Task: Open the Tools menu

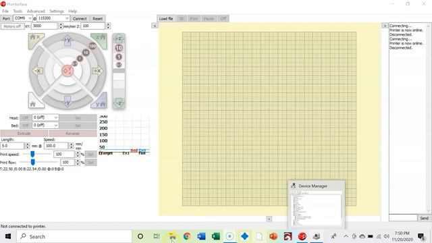Action: click(x=18, y=11)
